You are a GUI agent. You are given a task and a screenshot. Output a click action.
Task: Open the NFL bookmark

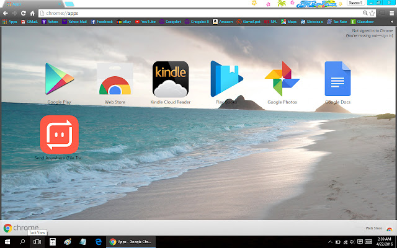pos(270,22)
